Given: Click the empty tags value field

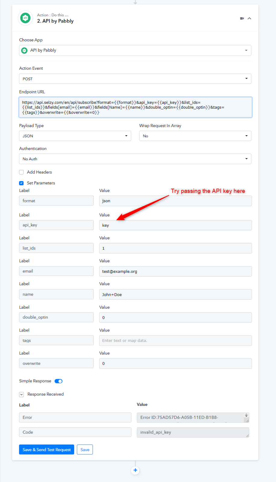Looking at the screenshot, I should click(175, 340).
